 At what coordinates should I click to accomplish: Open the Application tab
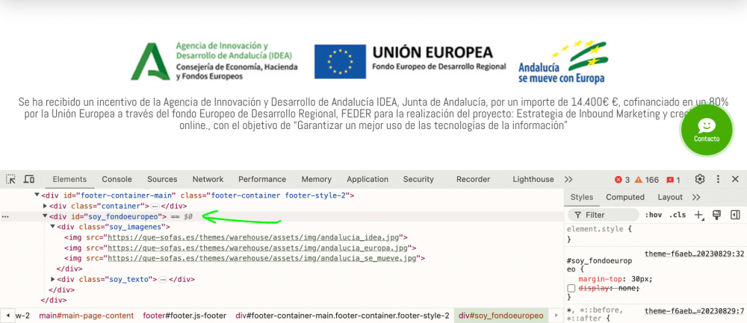pyautogui.click(x=368, y=179)
